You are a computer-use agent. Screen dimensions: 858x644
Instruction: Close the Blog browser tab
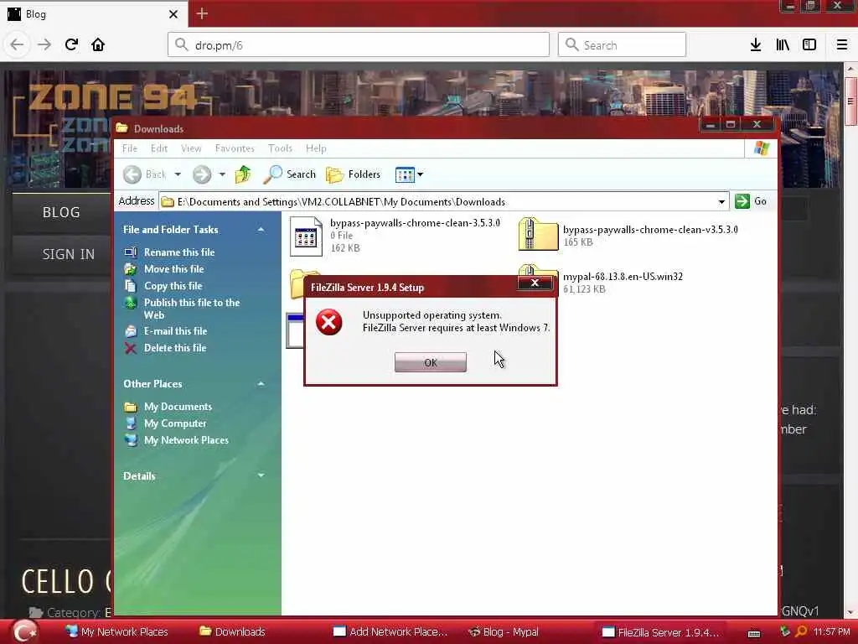coord(173,14)
